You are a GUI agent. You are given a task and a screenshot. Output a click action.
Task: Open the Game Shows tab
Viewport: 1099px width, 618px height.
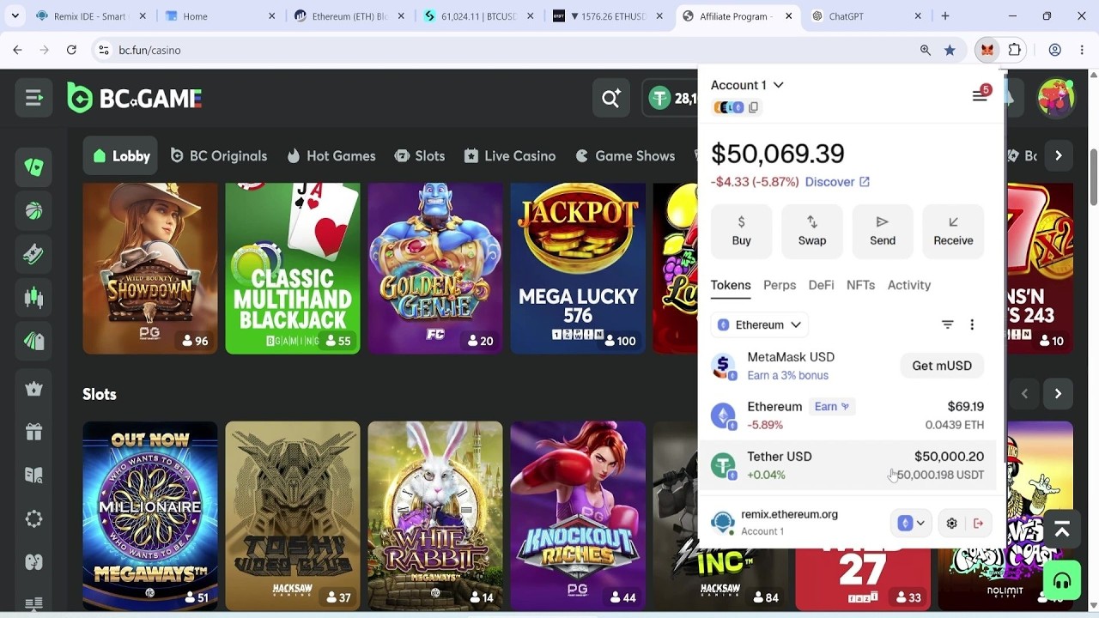coord(626,155)
